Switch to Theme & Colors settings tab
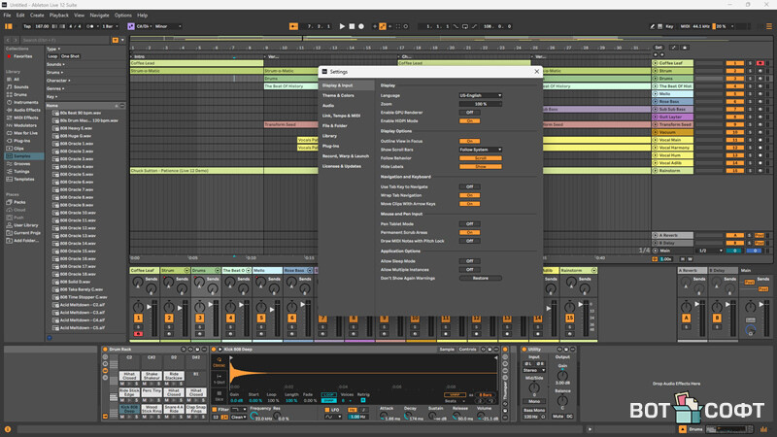This screenshot has width=777, height=437. pos(338,95)
